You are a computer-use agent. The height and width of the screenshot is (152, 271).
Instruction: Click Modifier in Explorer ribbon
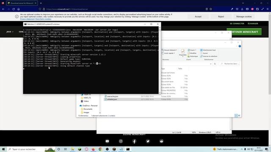pos(192,53)
